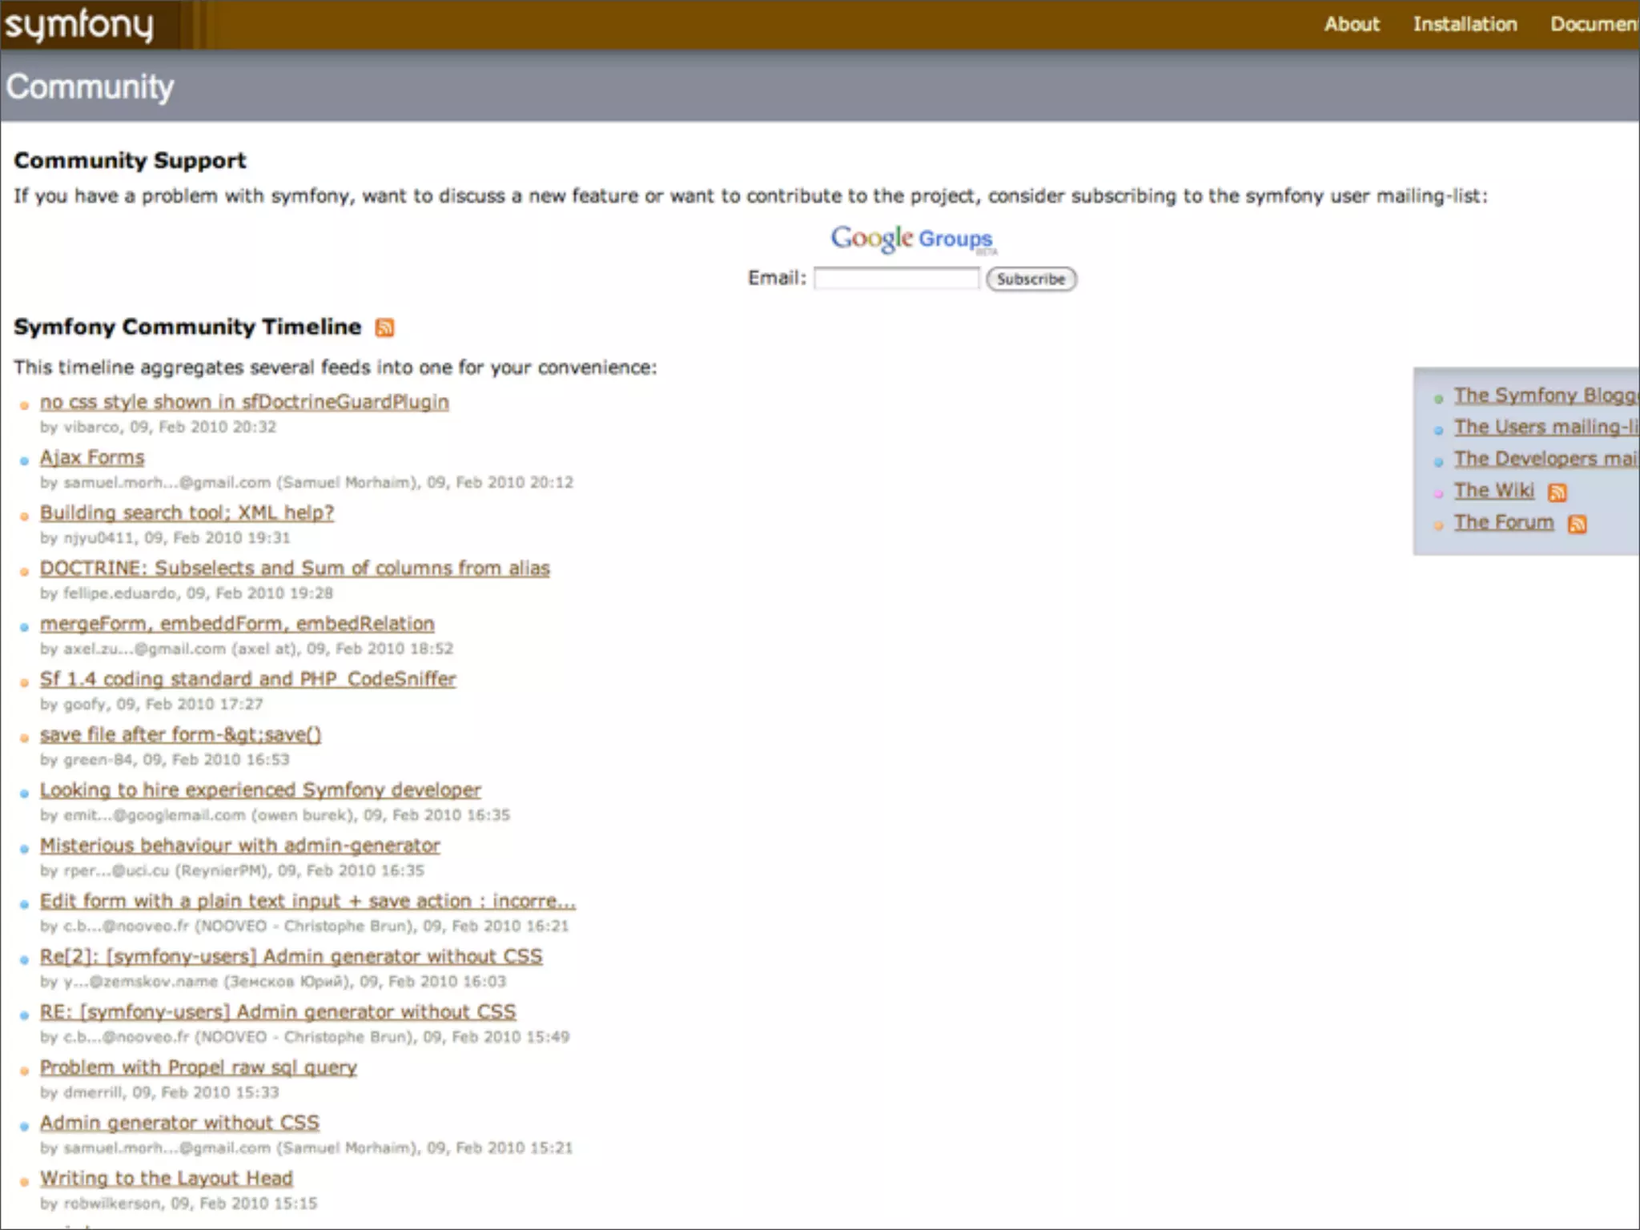Viewport: 1640px width, 1230px height.
Task: Open 'no css style shown in sfDoctrineGuardPlugin' link
Action: tap(244, 402)
